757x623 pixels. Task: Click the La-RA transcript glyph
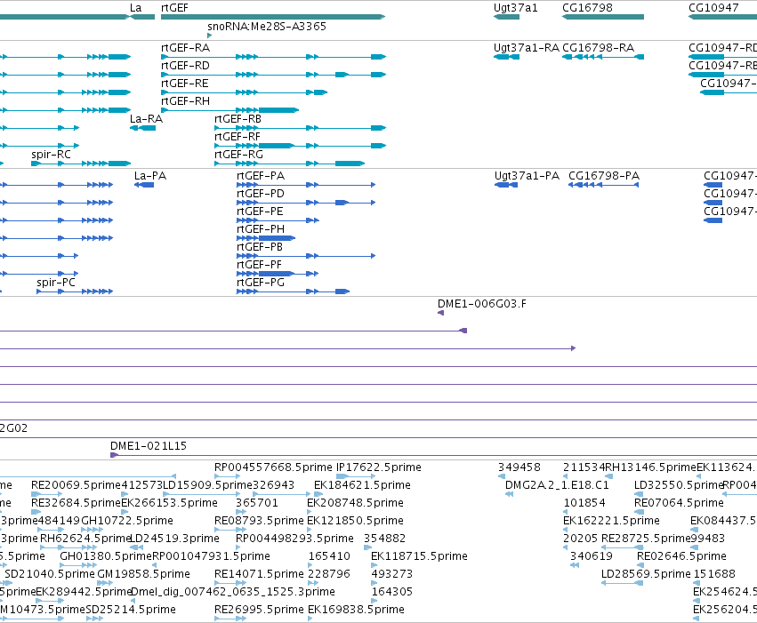click(x=143, y=128)
